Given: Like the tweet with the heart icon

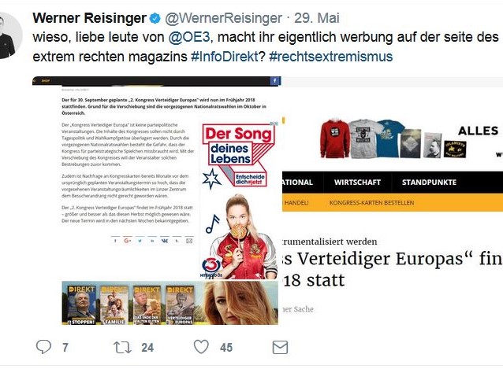Looking at the screenshot, I should 201,347.
